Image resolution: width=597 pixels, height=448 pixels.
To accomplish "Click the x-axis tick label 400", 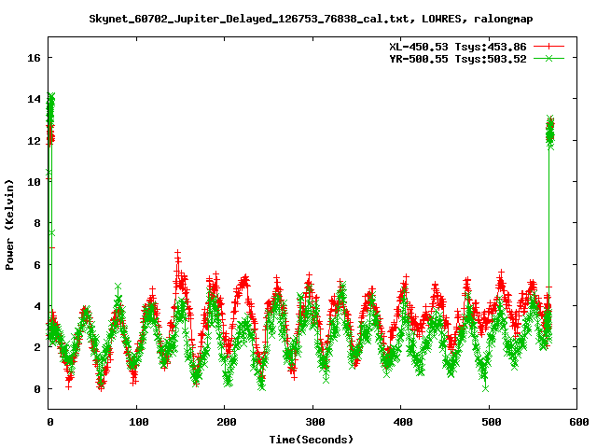I will coord(403,422).
